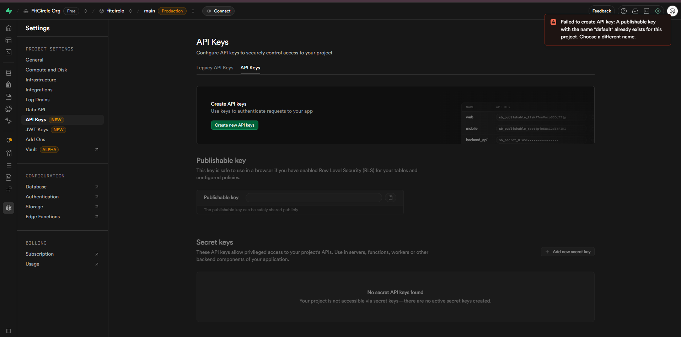Click the help question mark icon
This screenshot has width=681, height=337.
623,11
